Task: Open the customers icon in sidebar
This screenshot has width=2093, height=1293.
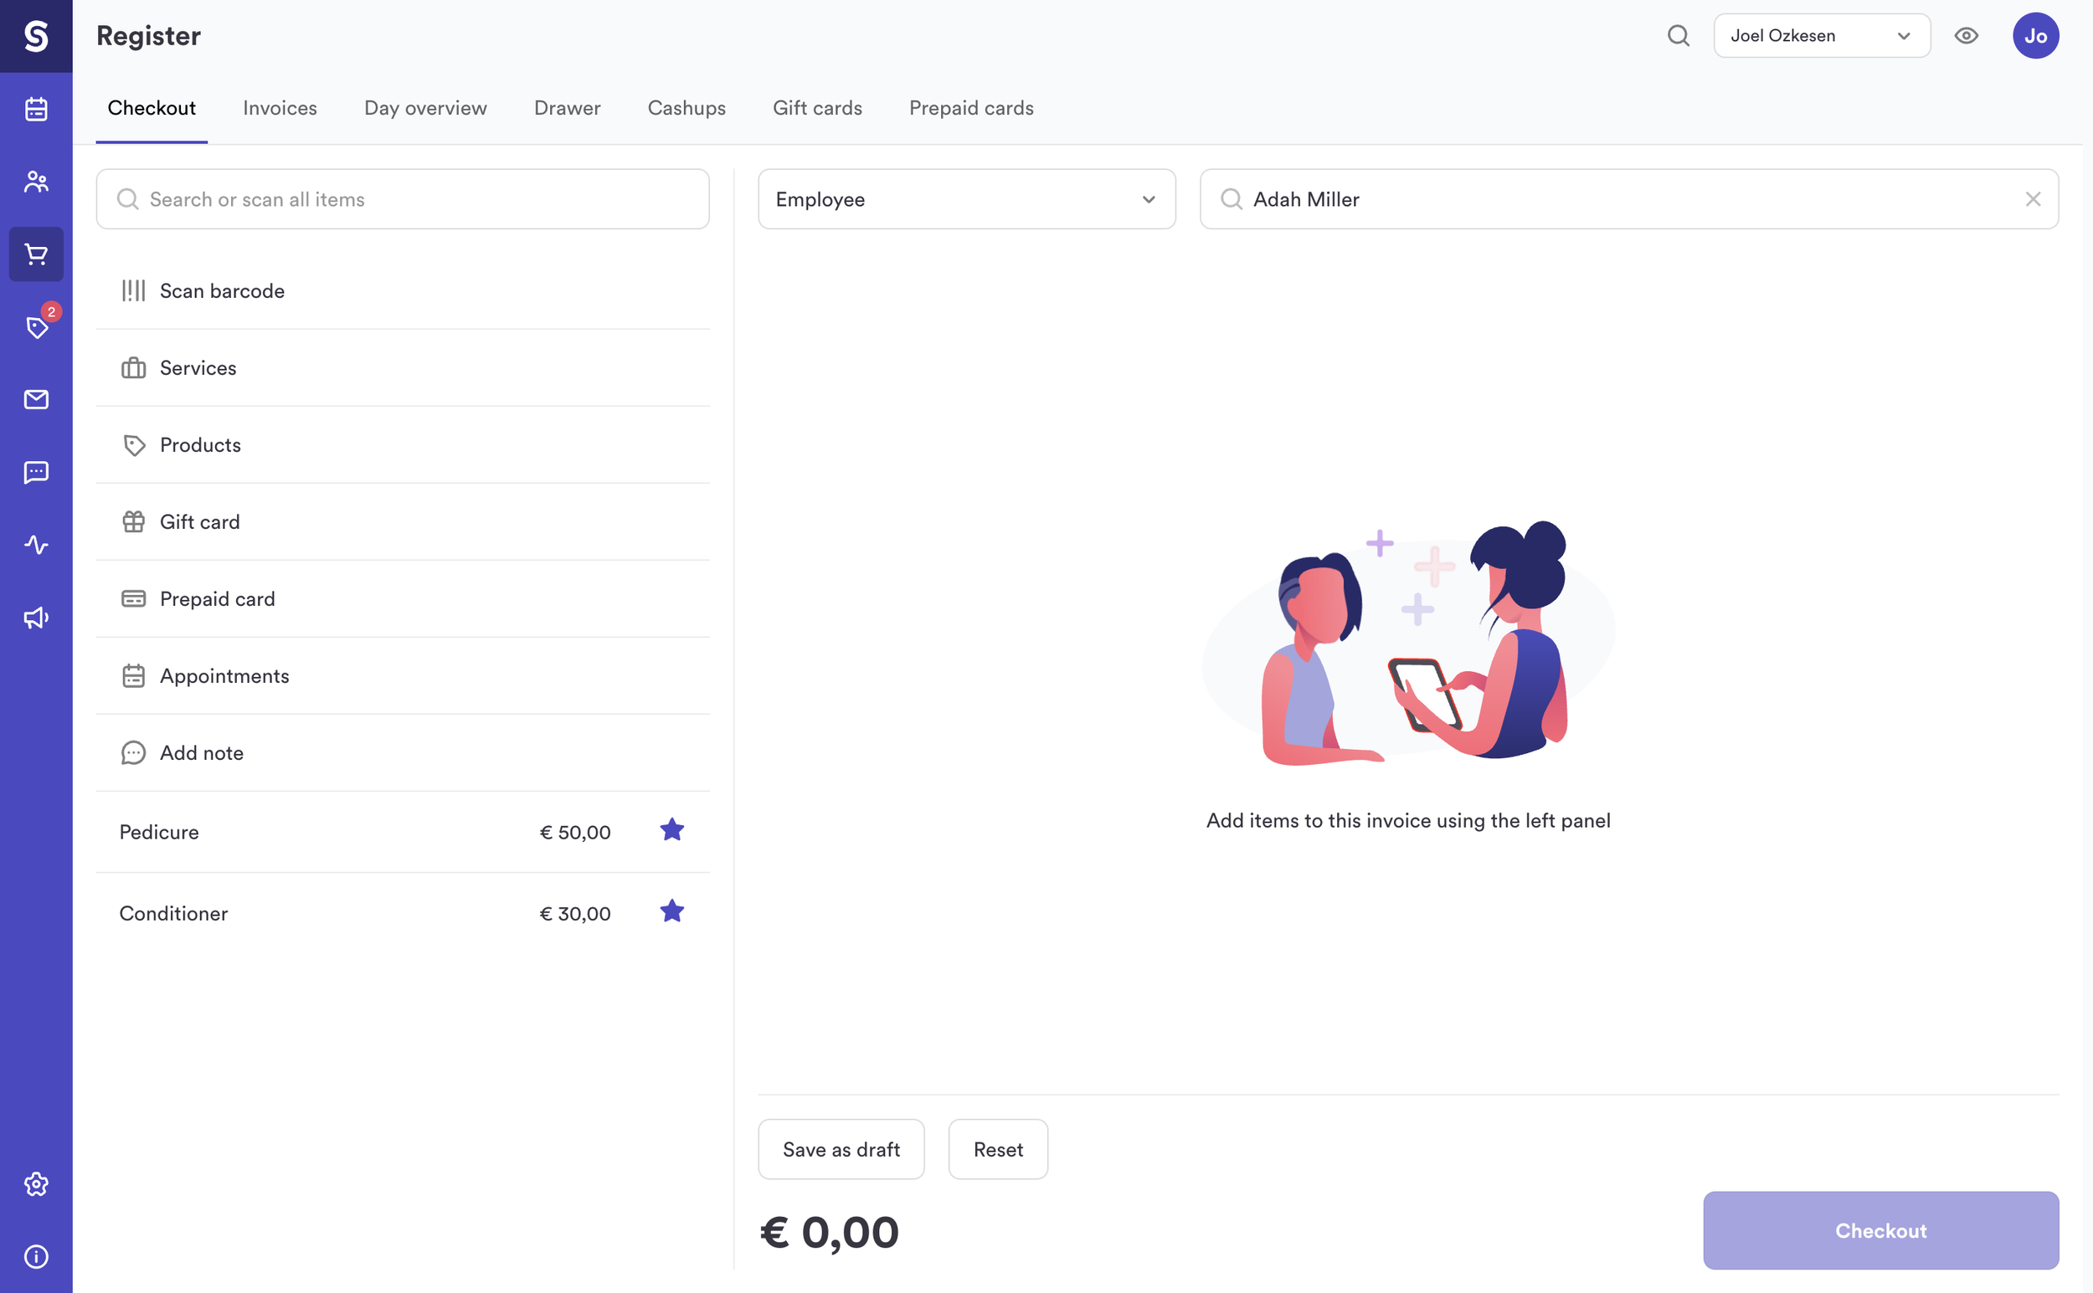Action: coord(36,182)
